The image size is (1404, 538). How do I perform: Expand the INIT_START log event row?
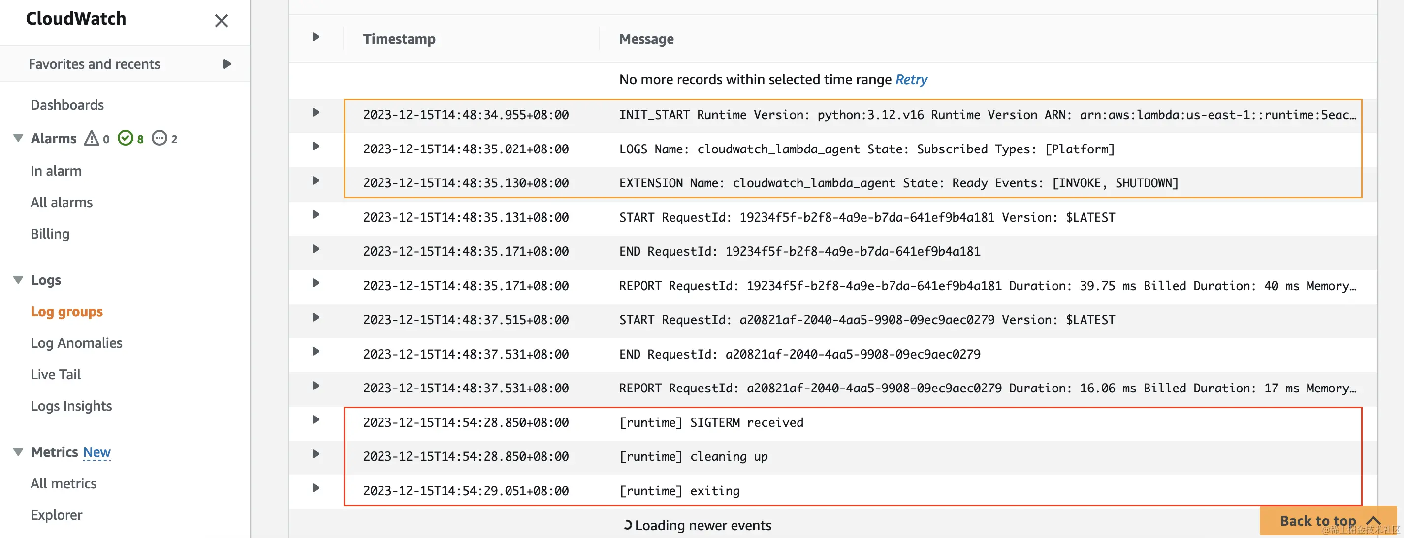coord(316,113)
